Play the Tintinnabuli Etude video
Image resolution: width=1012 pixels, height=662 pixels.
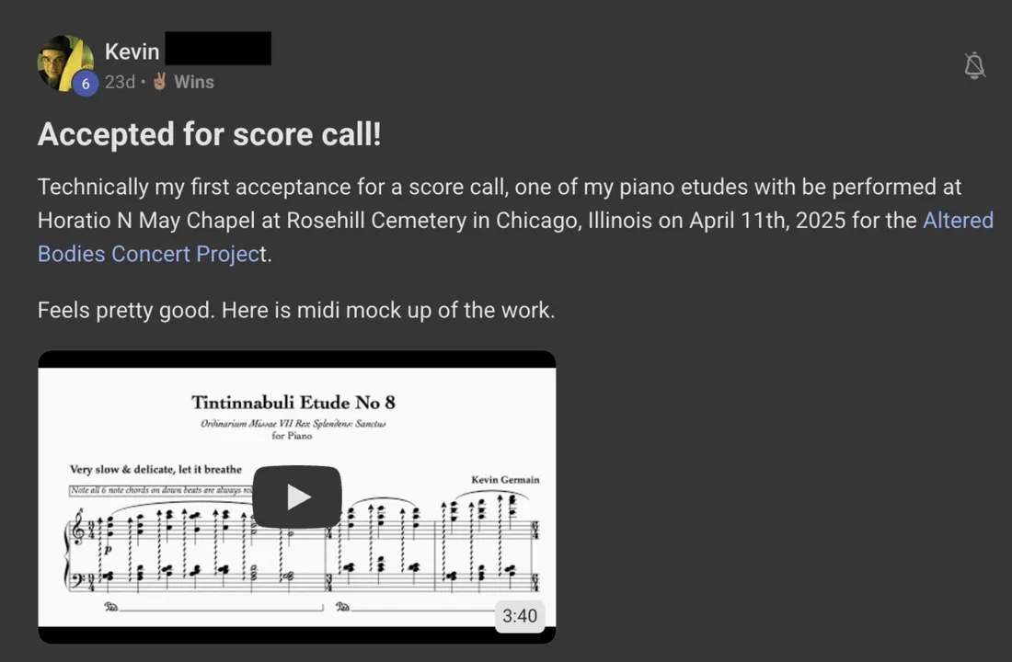(x=296, y=496)
